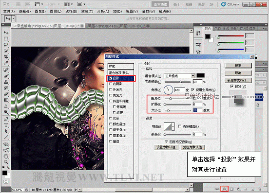Enable the 消除锯齿 anti-alias checkbox
269x193 pixels.
180,126
